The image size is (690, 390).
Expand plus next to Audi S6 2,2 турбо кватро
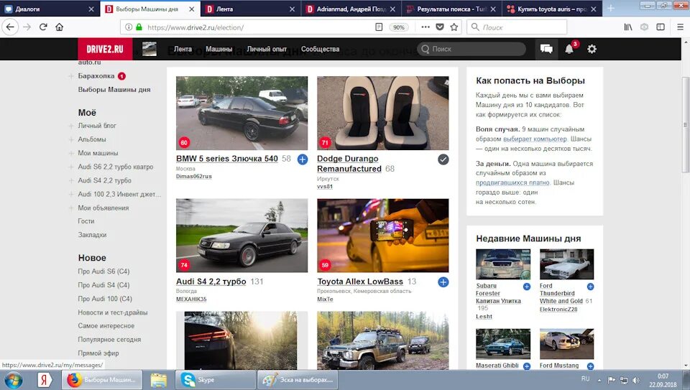pyautogui.click(x=71, y=167)
